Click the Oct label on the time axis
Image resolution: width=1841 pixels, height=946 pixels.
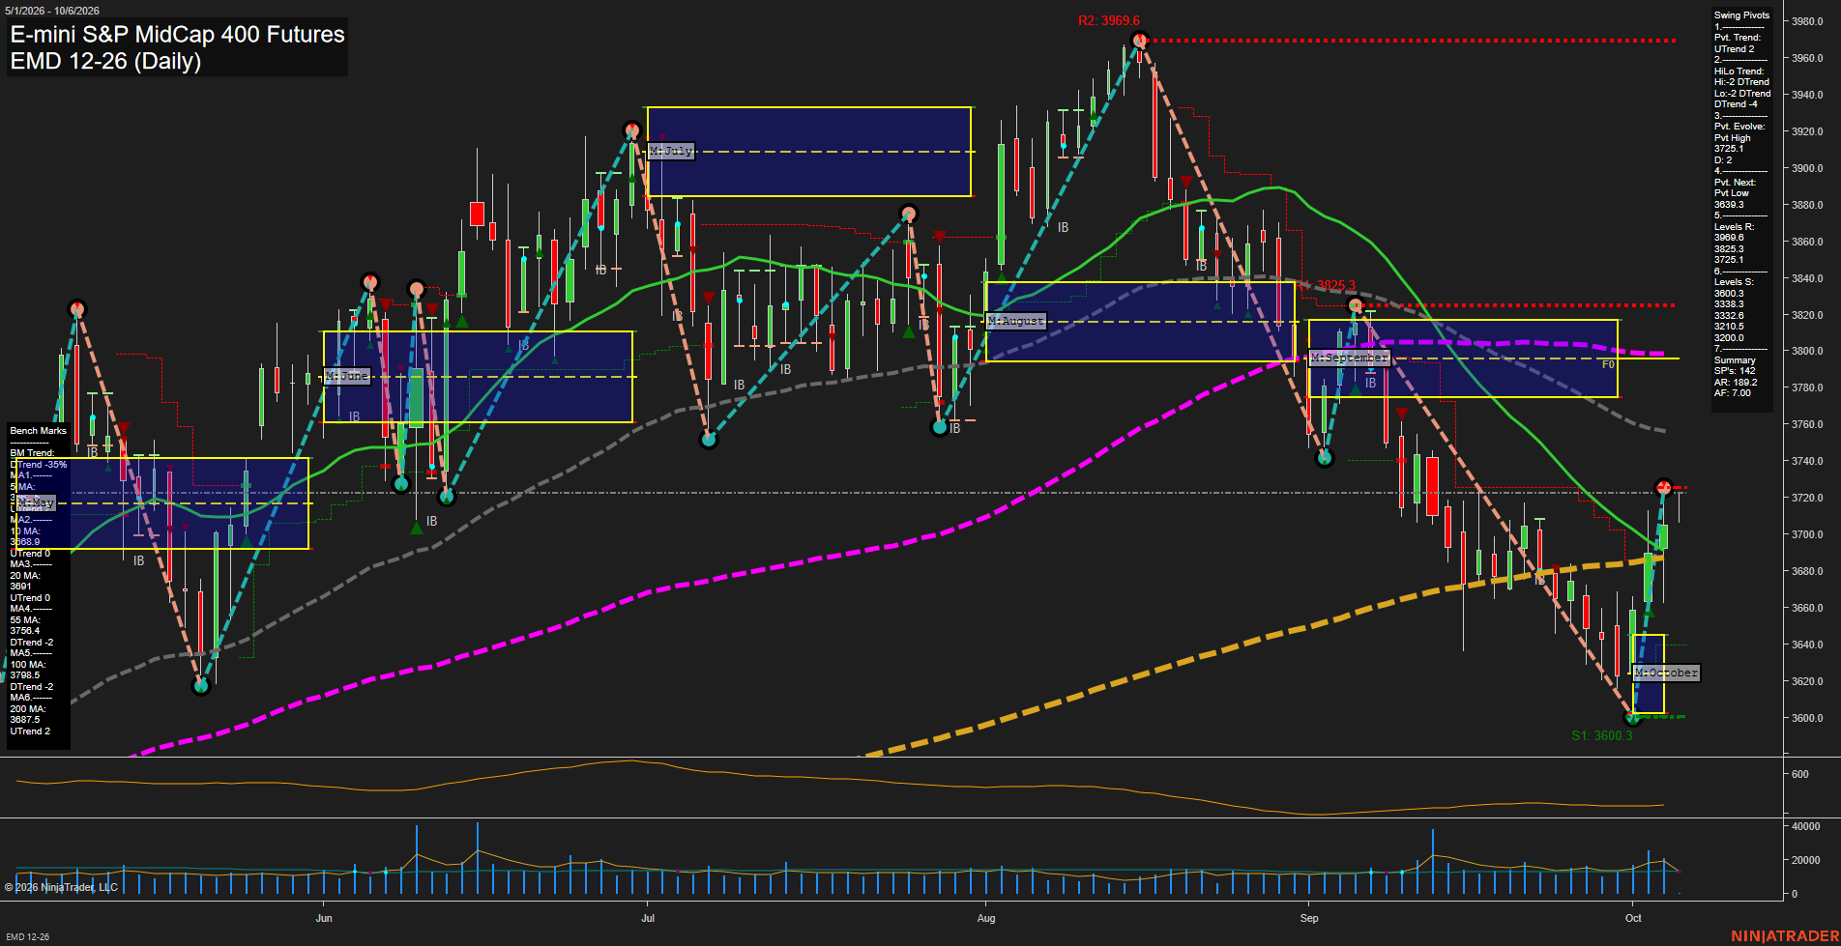point(1633,918)
